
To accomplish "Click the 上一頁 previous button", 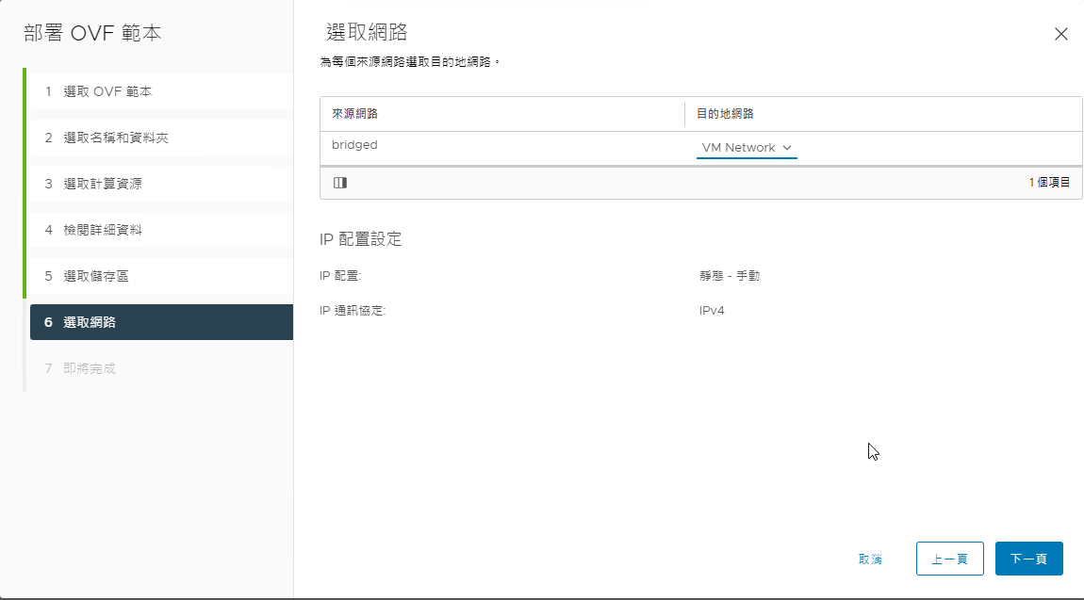I will click(950, 559).
